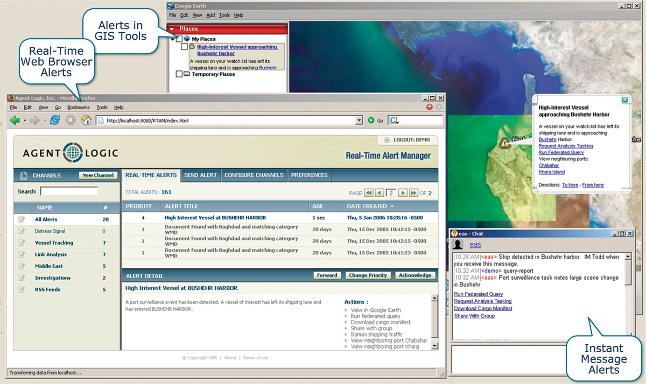Check the My Places checkbox
646x384 pixels.
click(179, 39)
